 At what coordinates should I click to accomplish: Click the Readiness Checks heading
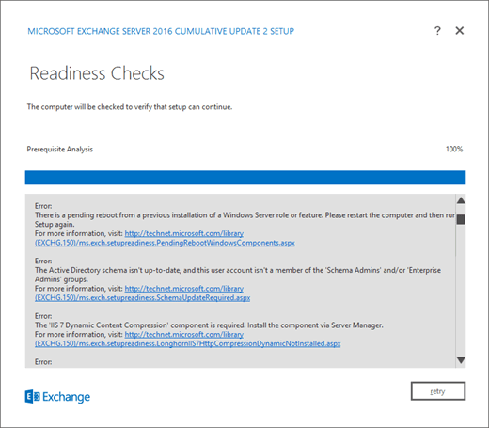pos(97,73)
